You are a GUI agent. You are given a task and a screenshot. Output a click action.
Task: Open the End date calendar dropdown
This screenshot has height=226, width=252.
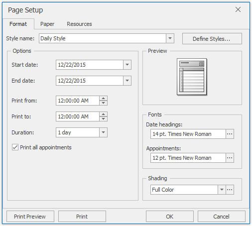(127, 81)
